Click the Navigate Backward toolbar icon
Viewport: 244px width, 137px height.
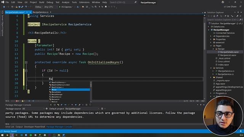click(4, 7)
